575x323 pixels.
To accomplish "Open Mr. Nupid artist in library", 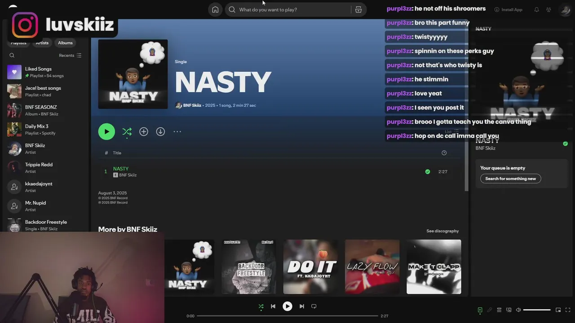I will 45,206.
